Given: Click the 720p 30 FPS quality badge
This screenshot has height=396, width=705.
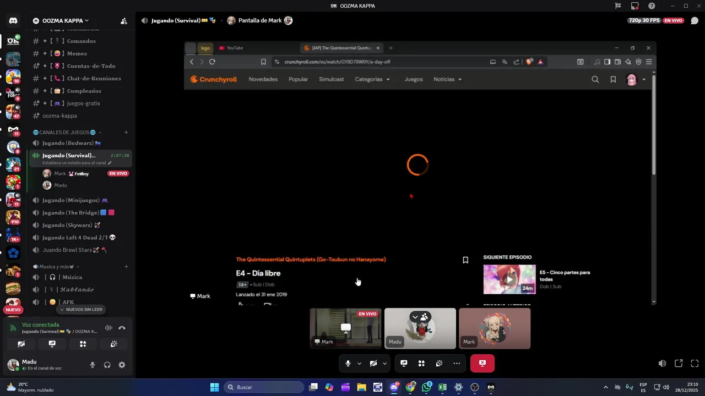Looking at the screenshot, I should [x=644, y=20].
